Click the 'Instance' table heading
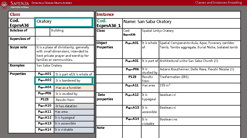Image resolution: width=247 pixels, height=138 pixels. click(105, 14)
